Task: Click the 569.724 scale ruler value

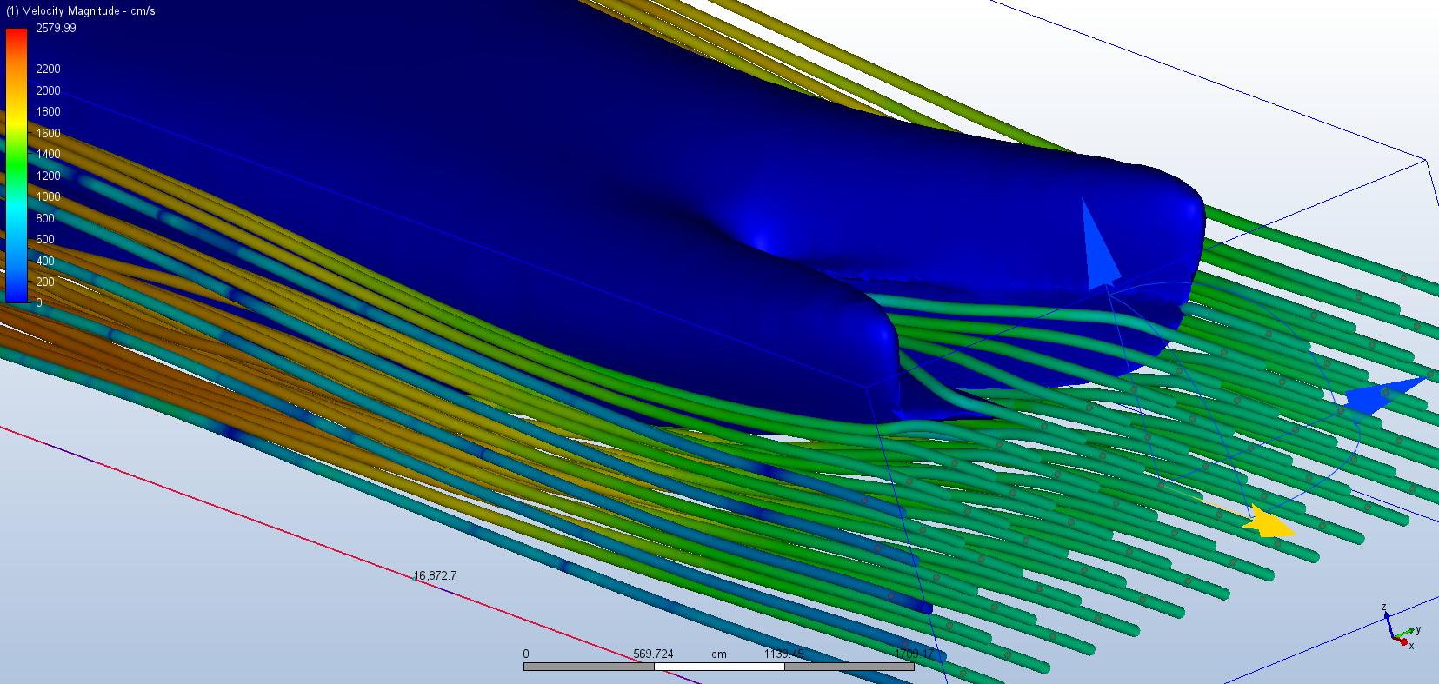Action: 653,654
